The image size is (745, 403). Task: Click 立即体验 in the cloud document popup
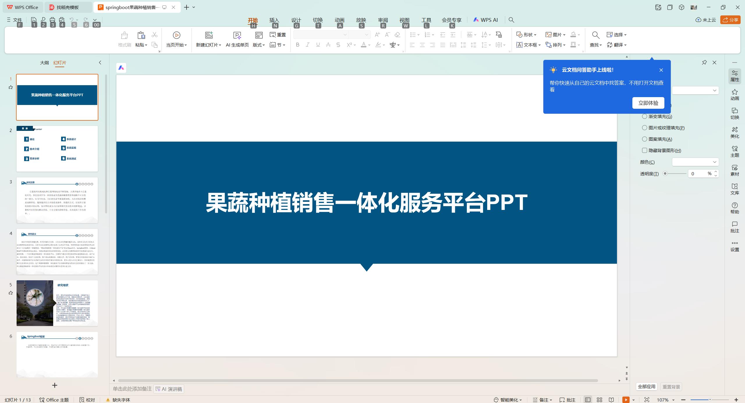[x=648, y=103]
